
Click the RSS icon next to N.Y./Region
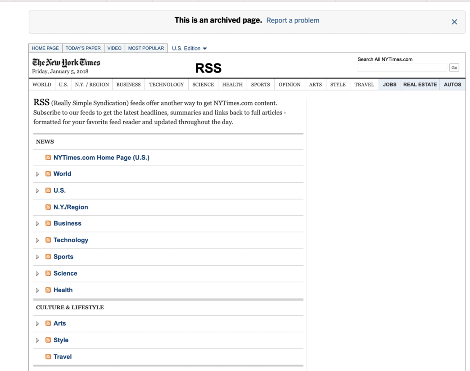pyautogui.click(x=48, y=207)
